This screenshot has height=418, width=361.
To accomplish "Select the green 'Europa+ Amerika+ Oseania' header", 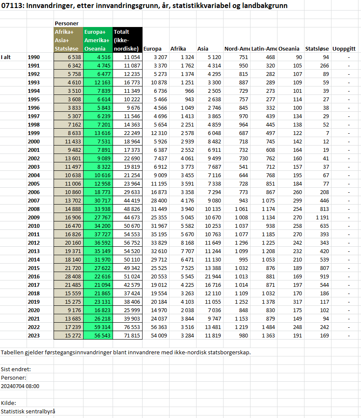I will (98, 40).
